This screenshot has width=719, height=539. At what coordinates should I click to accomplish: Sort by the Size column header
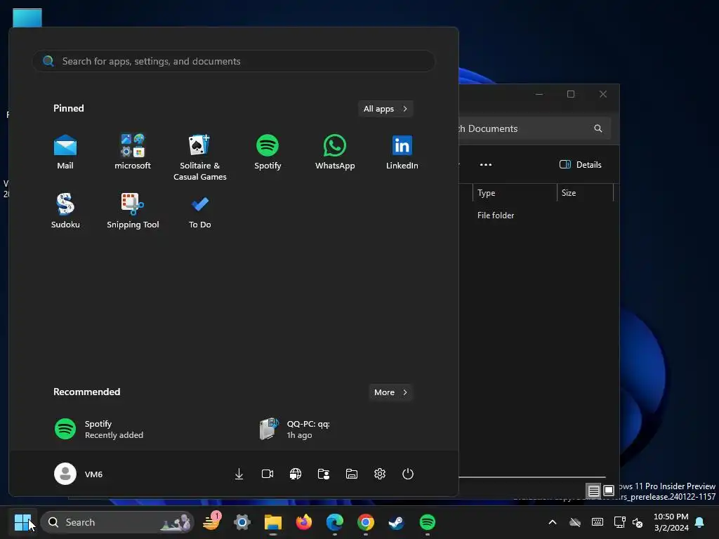pos(585,193)
